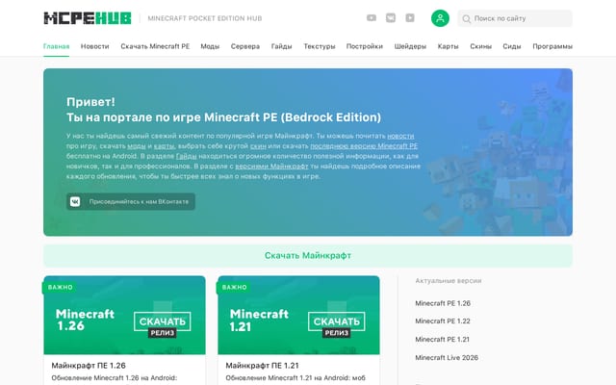Screen dimensions: 616x385
Task: Open the 'Карты' navigation item
Action: pyautogui.click(x=448, y=46)
